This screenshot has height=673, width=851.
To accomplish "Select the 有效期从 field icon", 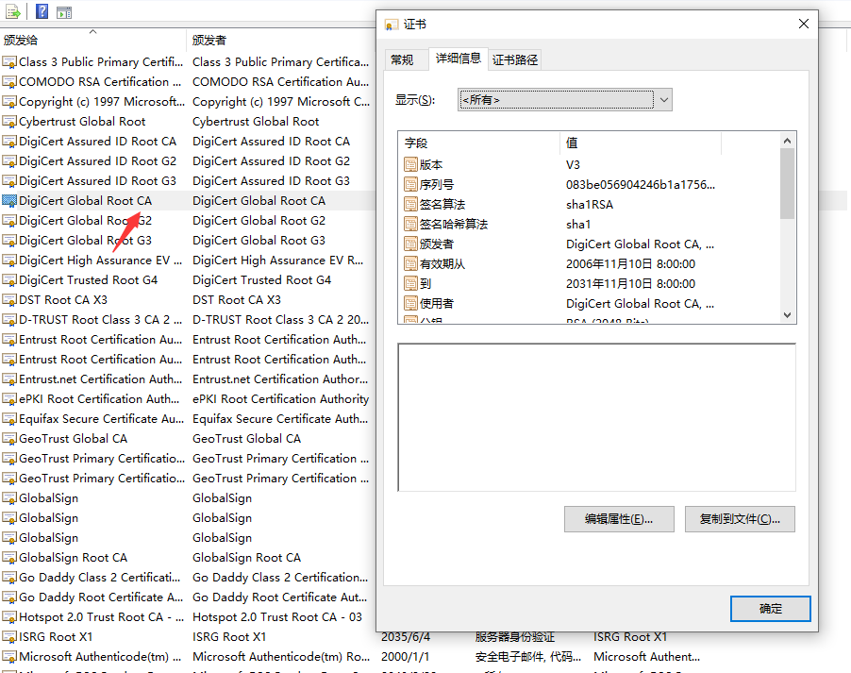I will pos(410,264).
